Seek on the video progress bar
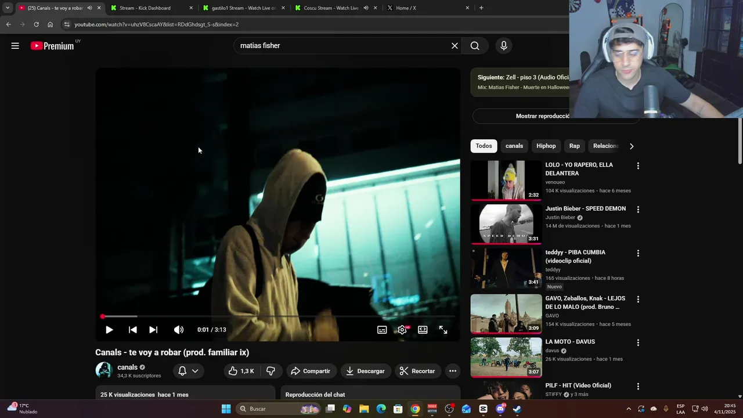Screen dimensions: 743x418 pos(278,316)
